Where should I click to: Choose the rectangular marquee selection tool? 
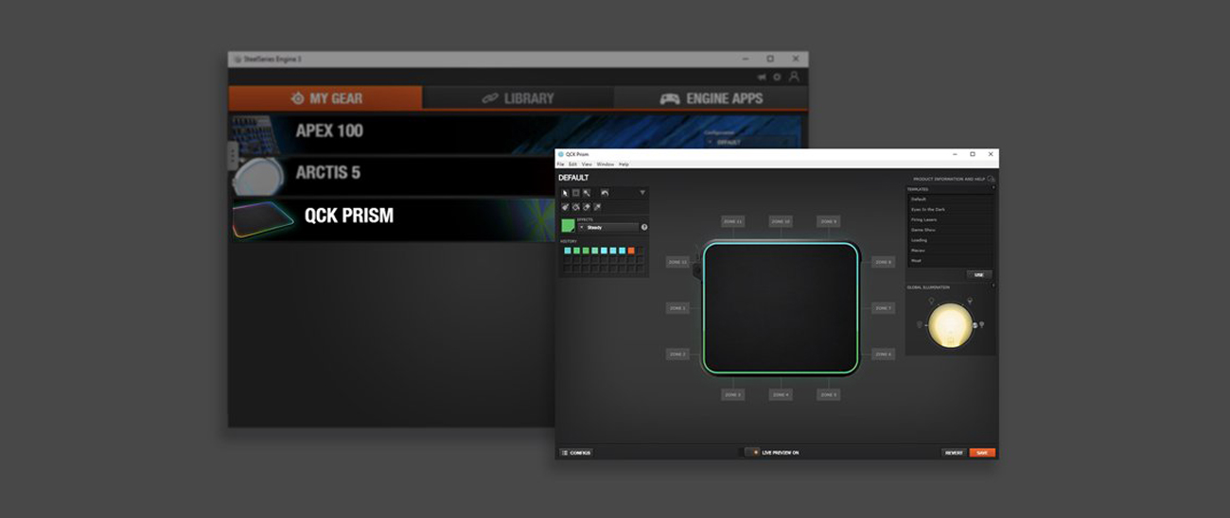[575, 193]
